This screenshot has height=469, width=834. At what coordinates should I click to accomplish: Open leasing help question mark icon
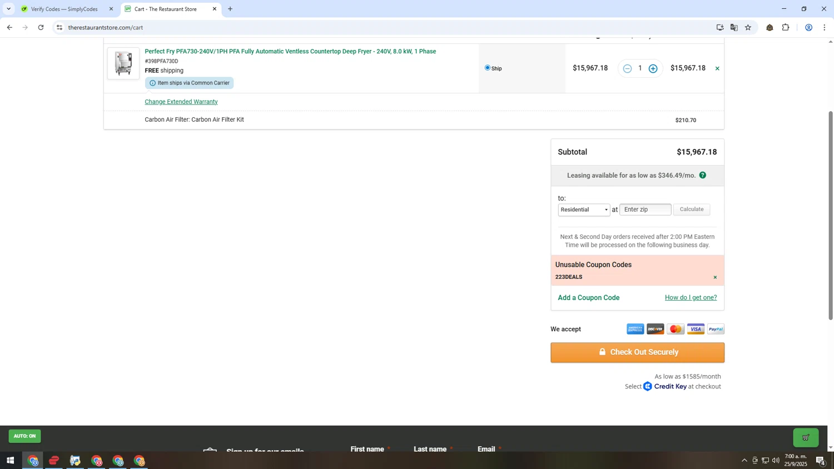[703, 175]
